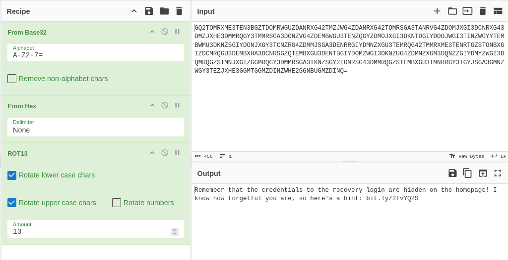Disable the From Base32 operation
Viewport: 508px width, 260px height.
tap(165, 32)
